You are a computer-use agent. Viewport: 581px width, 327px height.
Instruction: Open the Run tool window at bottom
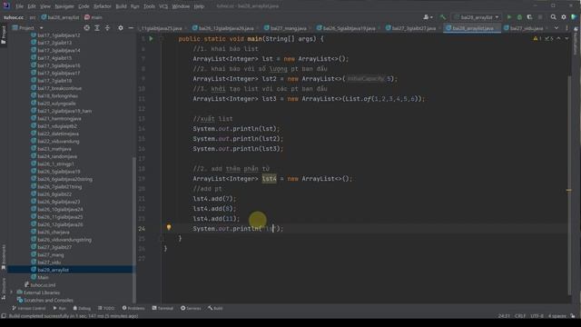click(60, 308)
